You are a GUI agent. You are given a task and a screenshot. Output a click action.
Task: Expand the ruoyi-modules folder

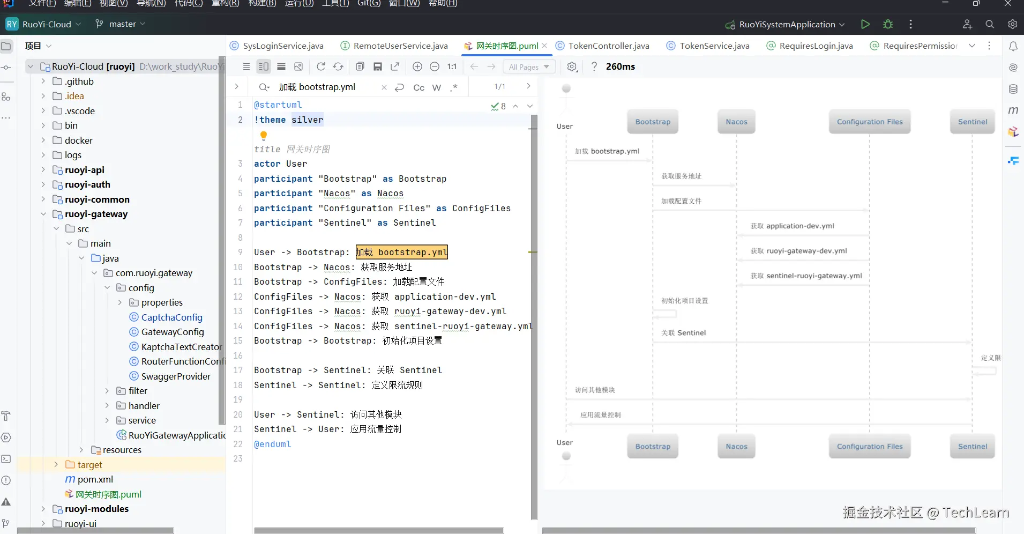(43, 509)
